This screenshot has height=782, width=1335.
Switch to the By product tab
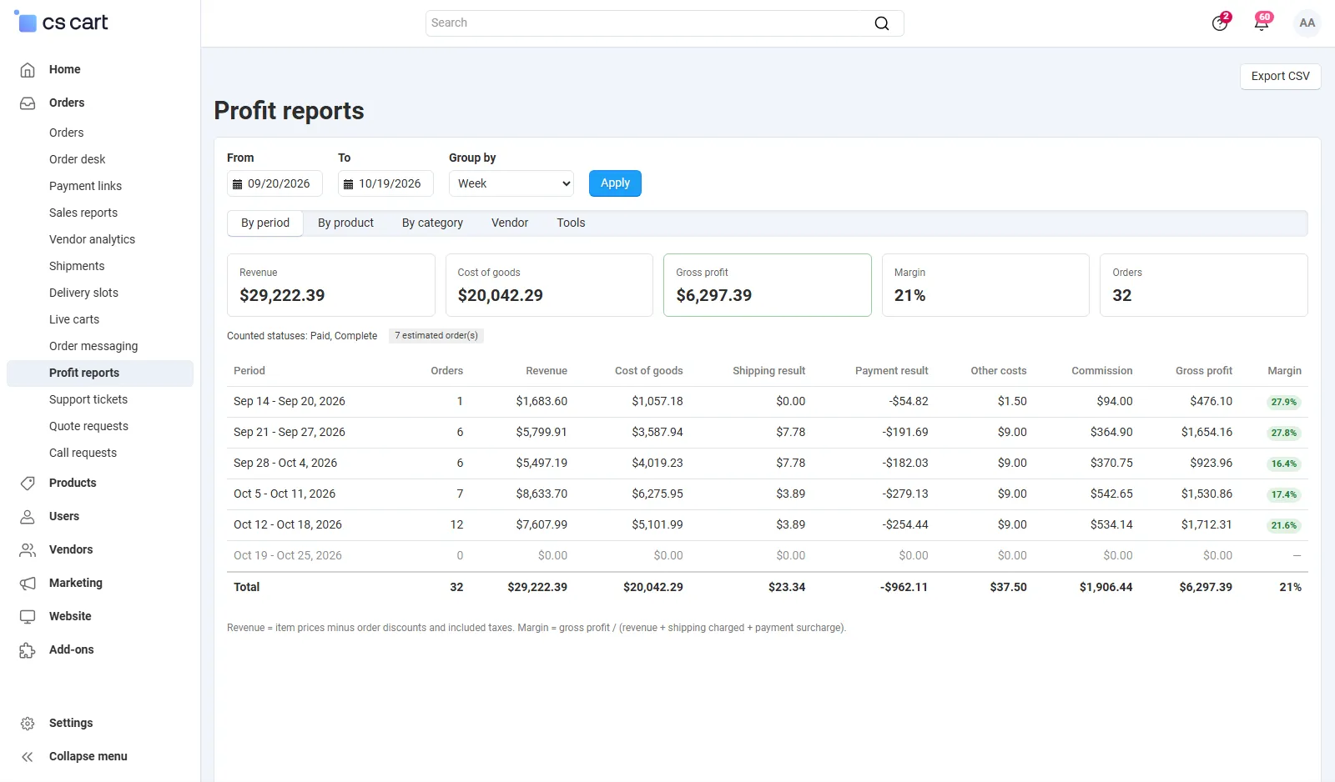[x=345, y=223]
